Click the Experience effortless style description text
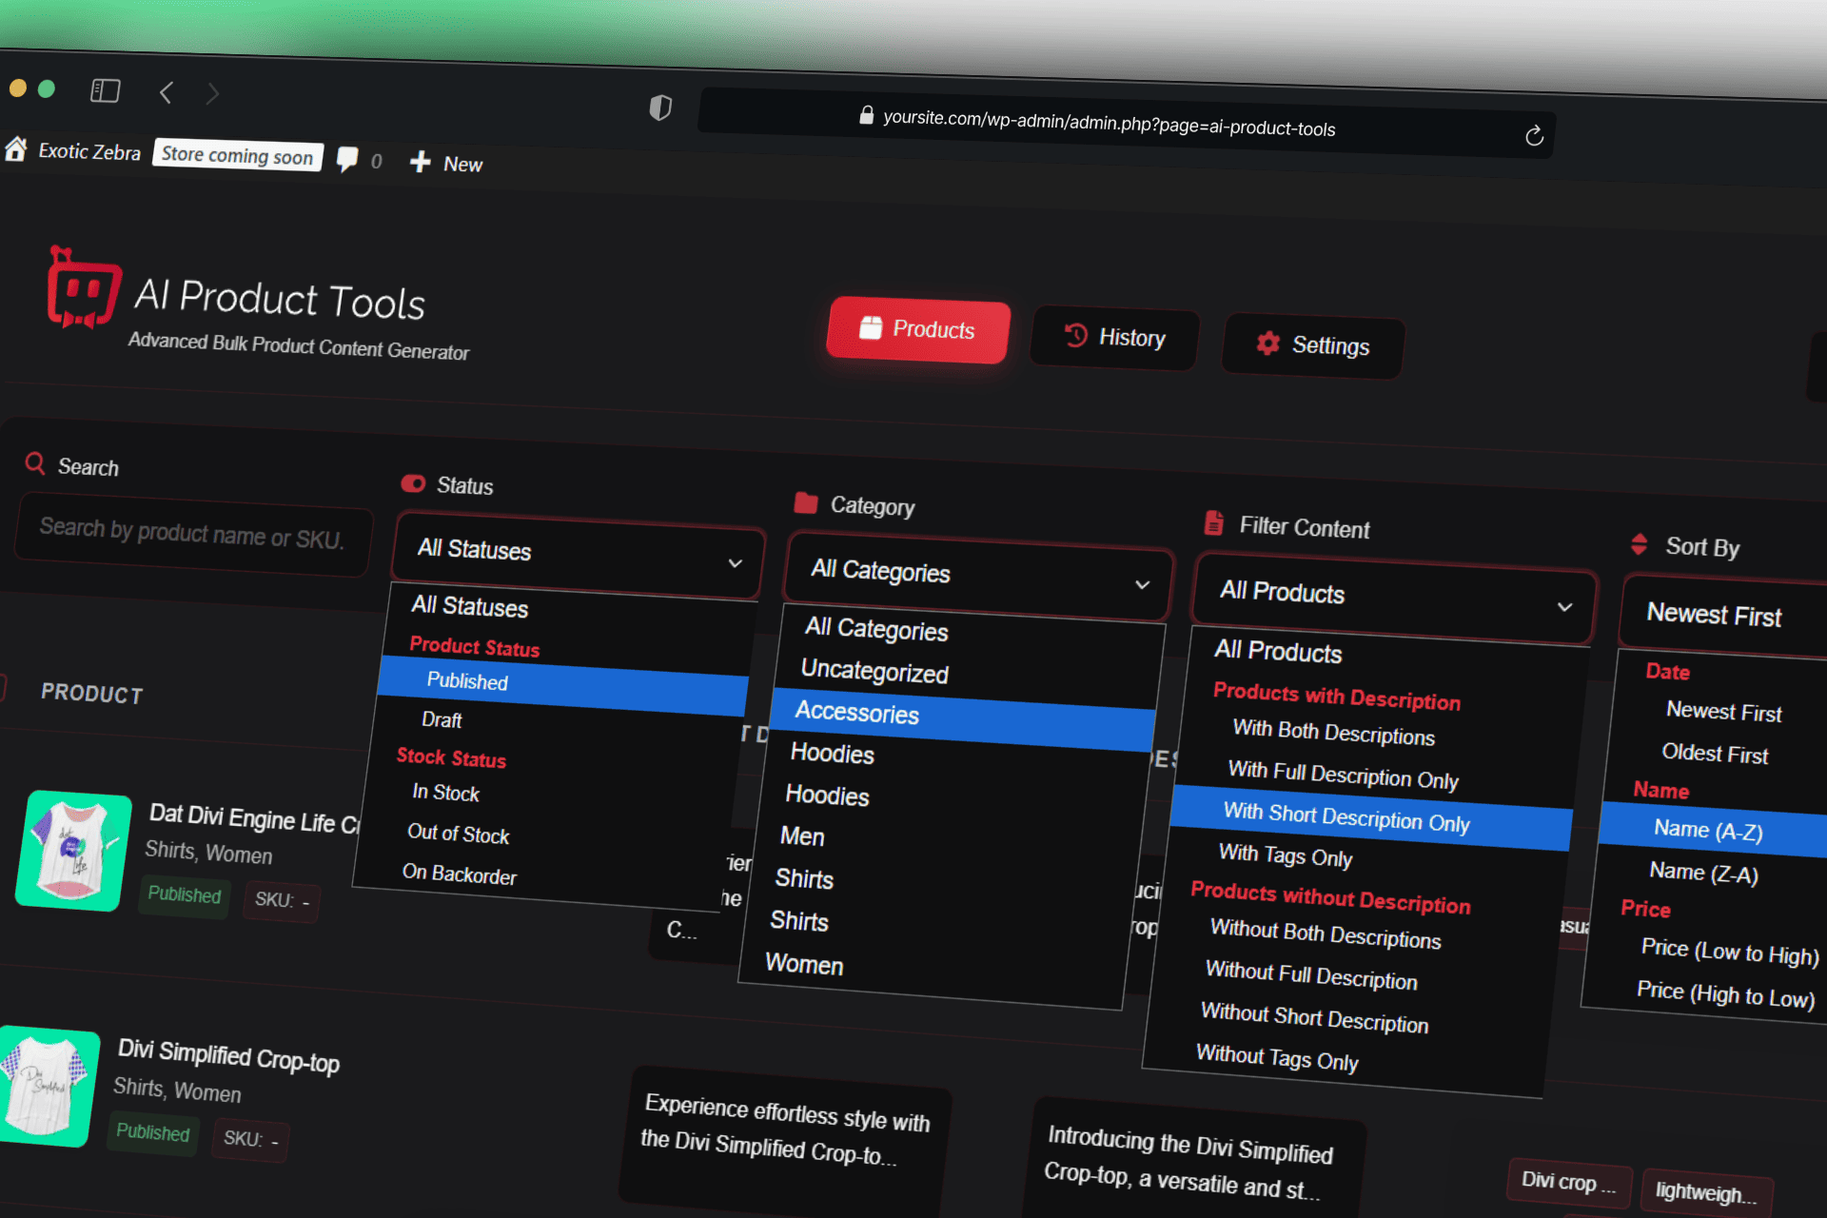 click(785, 1129)
